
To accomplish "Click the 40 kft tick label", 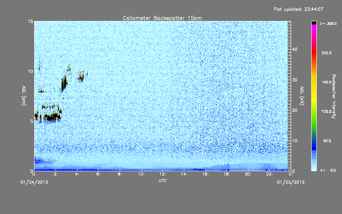I will (x=295, y=49).
